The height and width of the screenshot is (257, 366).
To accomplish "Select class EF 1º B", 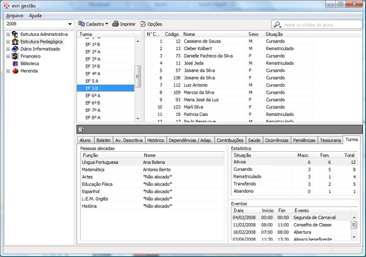I will (106, 44).
